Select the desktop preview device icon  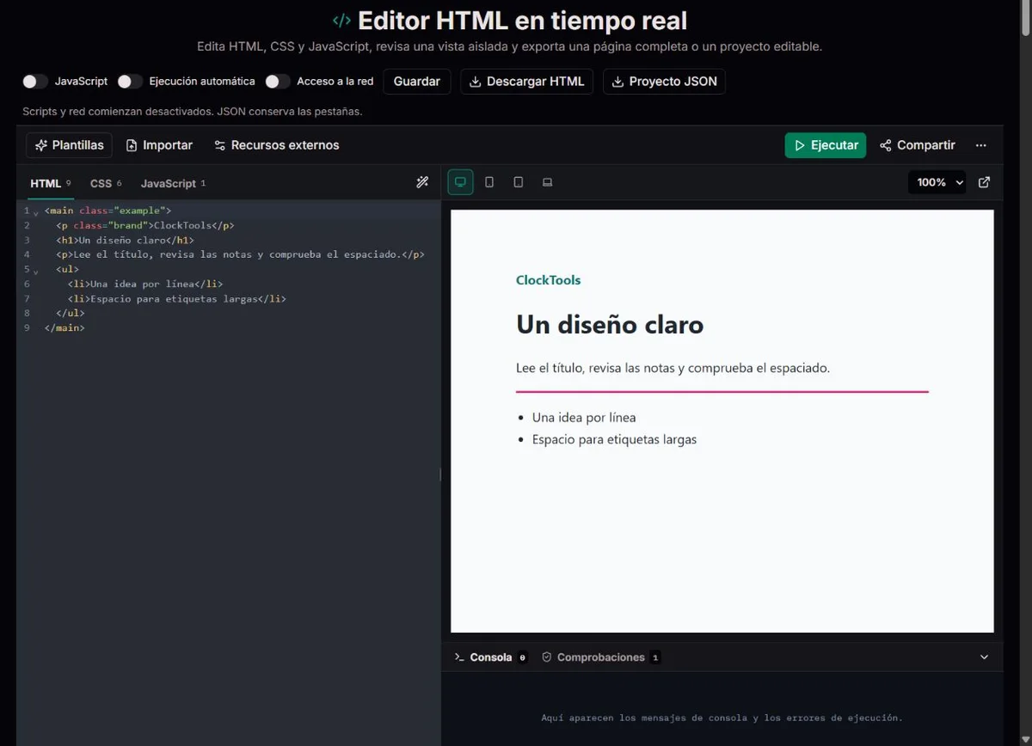(460, 182)
